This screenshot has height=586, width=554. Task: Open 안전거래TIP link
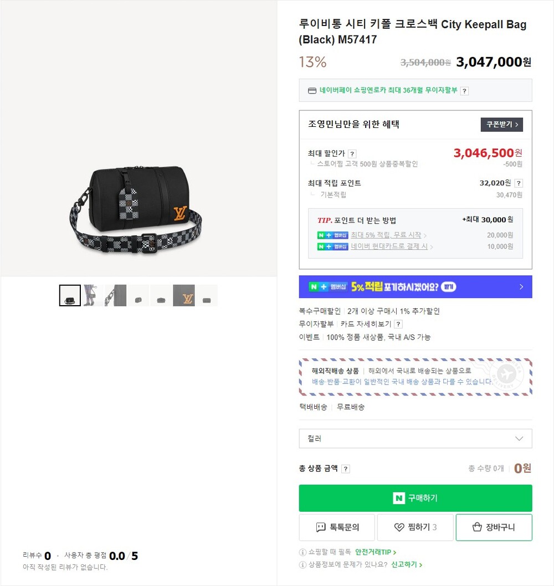[x=375, y=552]
